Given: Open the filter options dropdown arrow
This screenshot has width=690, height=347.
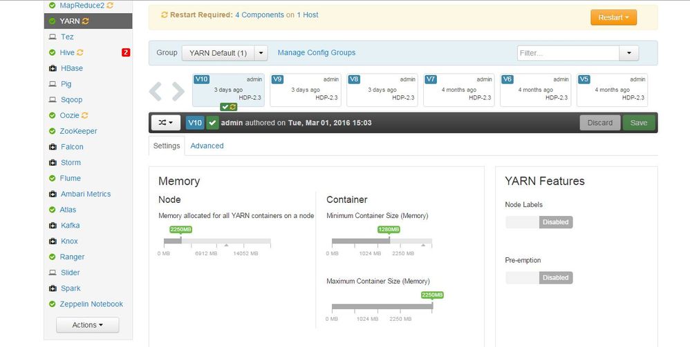Looking at the screenshot, I should pyautogui.click(x=629, y=53).
